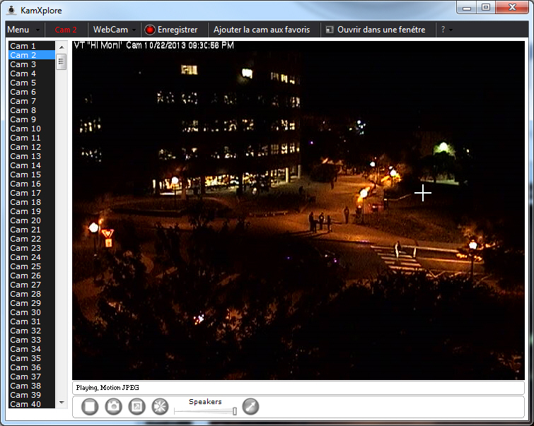Select the highlighted Cam 2 list row
Screen dimensions: 534x426
point(32,55)
